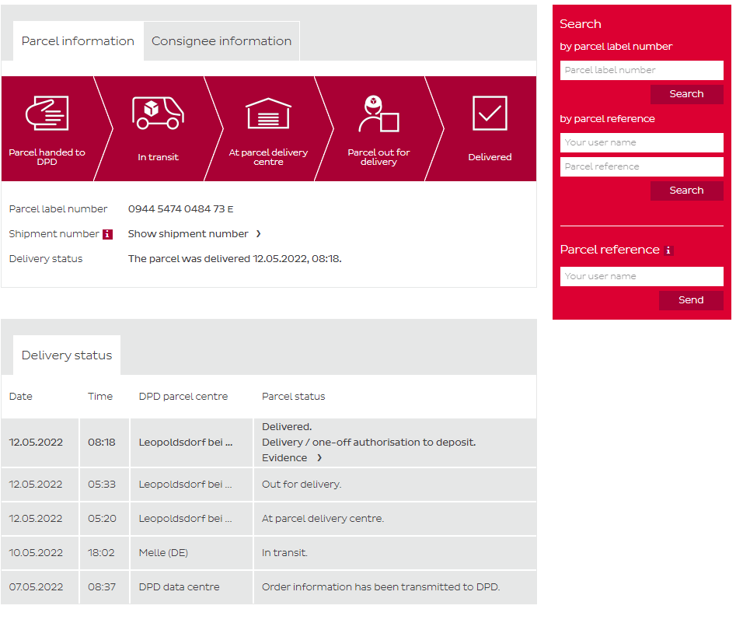Click the user name field above Send
The image size is (743, 623).
[x=641, y=276]
